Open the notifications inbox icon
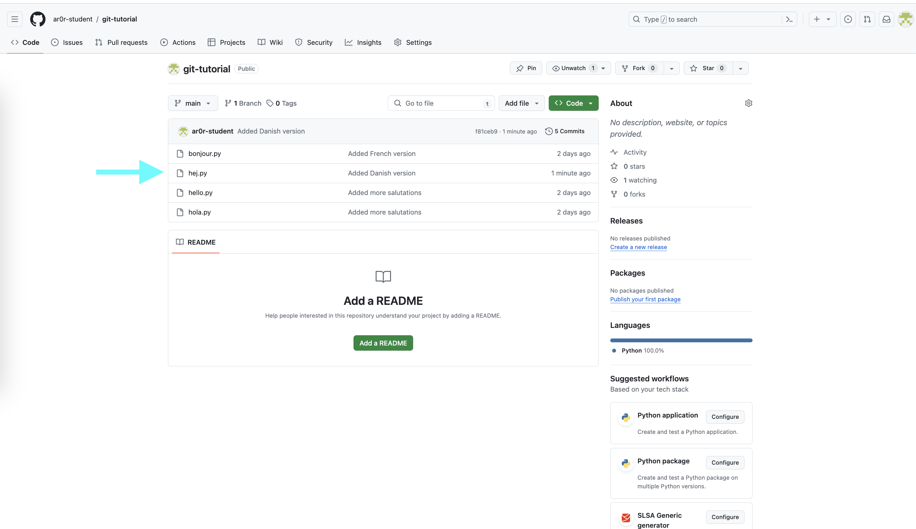 tap(887, 19)
